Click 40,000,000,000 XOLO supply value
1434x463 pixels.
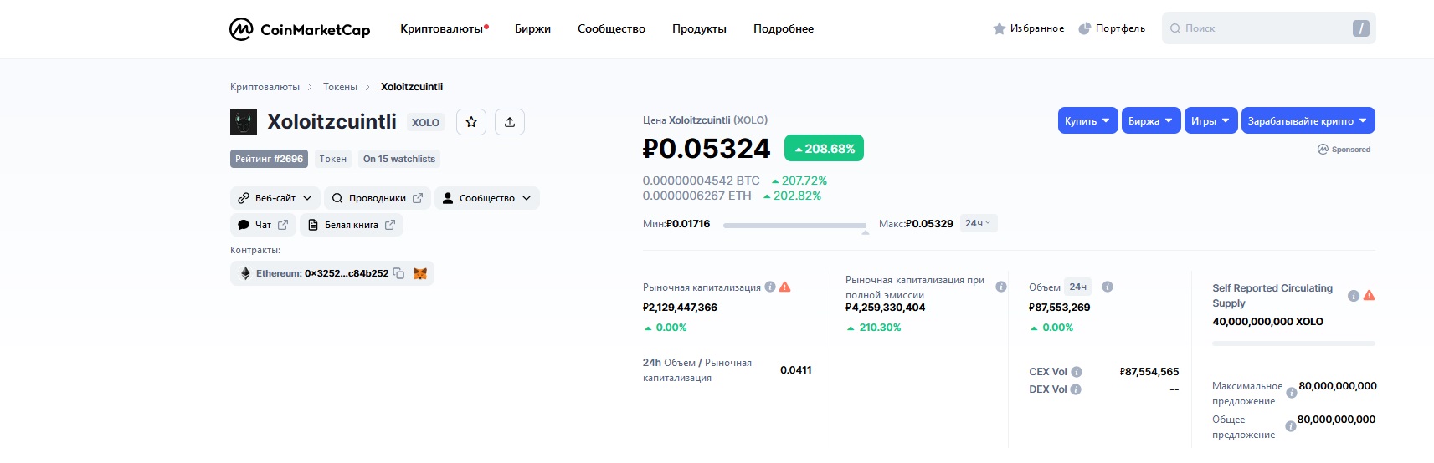[x=1268, y=322]
